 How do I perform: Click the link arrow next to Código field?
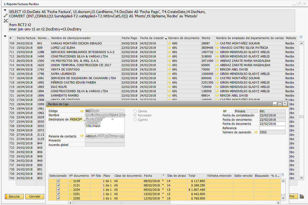(x=81, y=111)
